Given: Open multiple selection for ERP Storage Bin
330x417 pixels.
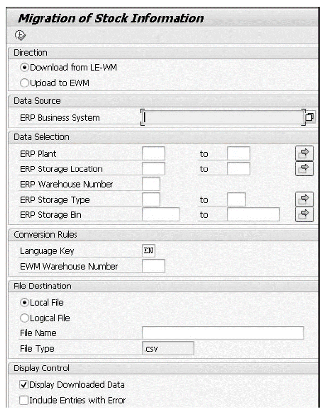Looking at the screenshot, I should 304,214.
